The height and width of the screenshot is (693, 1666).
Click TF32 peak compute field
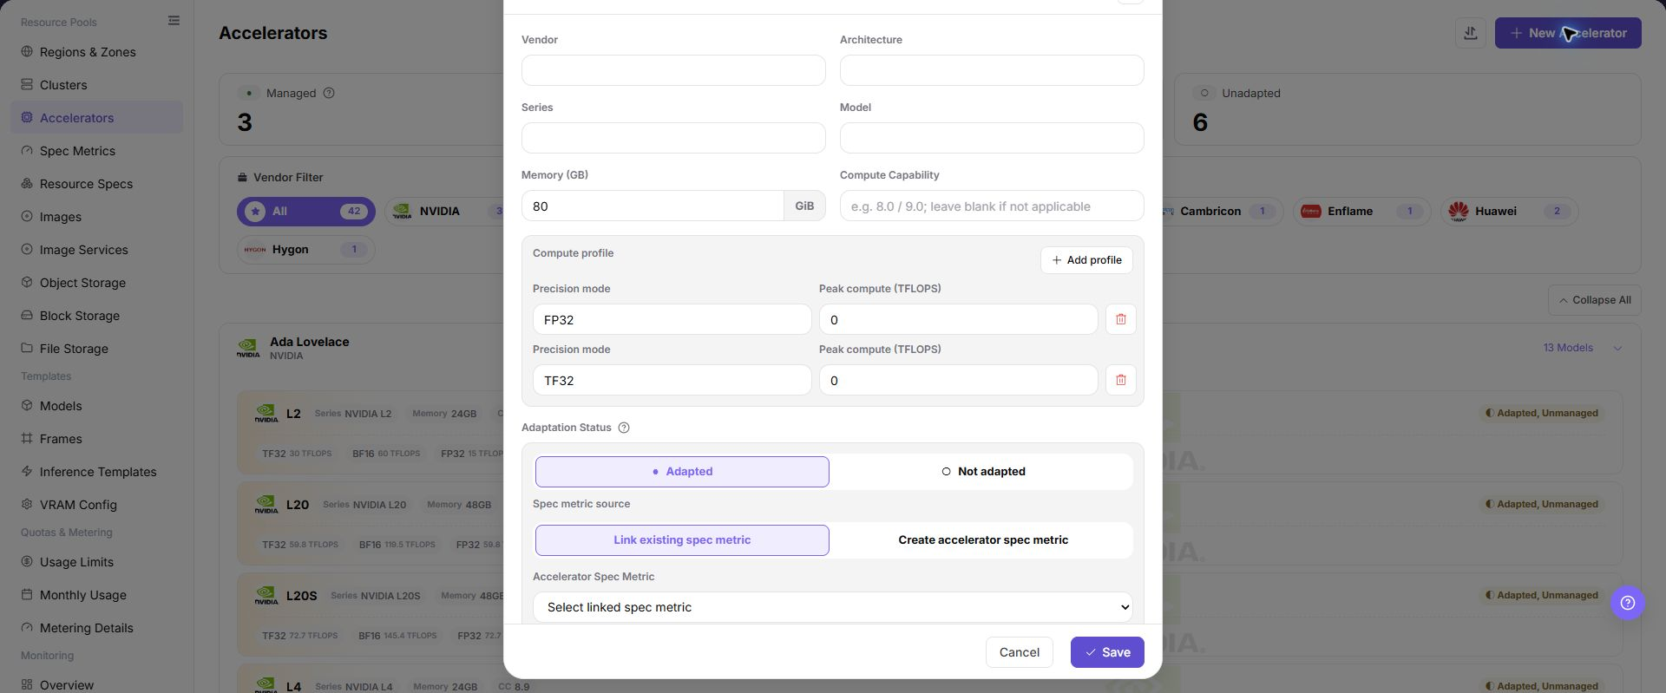[x=959, y=381]
